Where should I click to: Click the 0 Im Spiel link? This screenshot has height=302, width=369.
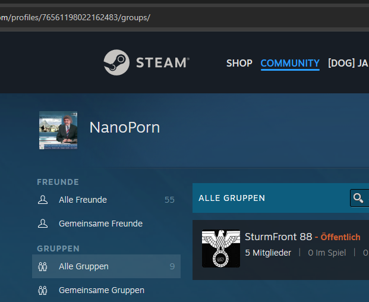pyautogui.click(x=327, y=253)
